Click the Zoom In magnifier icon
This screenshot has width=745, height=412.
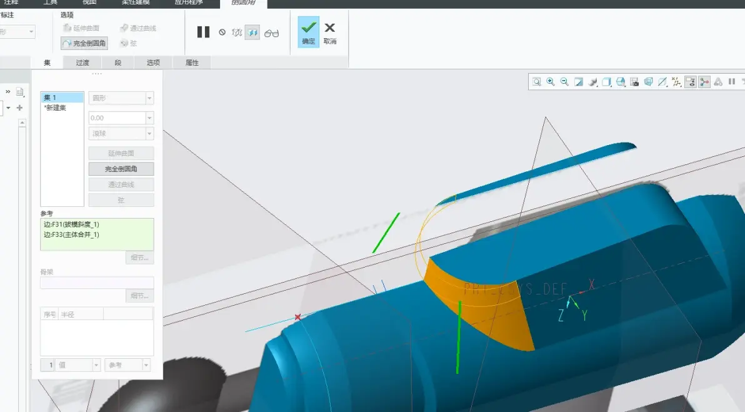(550, 82)
